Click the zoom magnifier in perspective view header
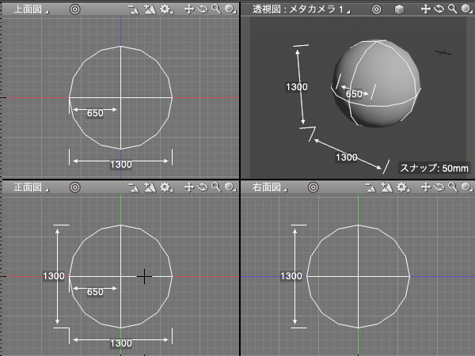The height and width of the screenshot is (356, 475). pyautogui.click(x=451, y=9)
